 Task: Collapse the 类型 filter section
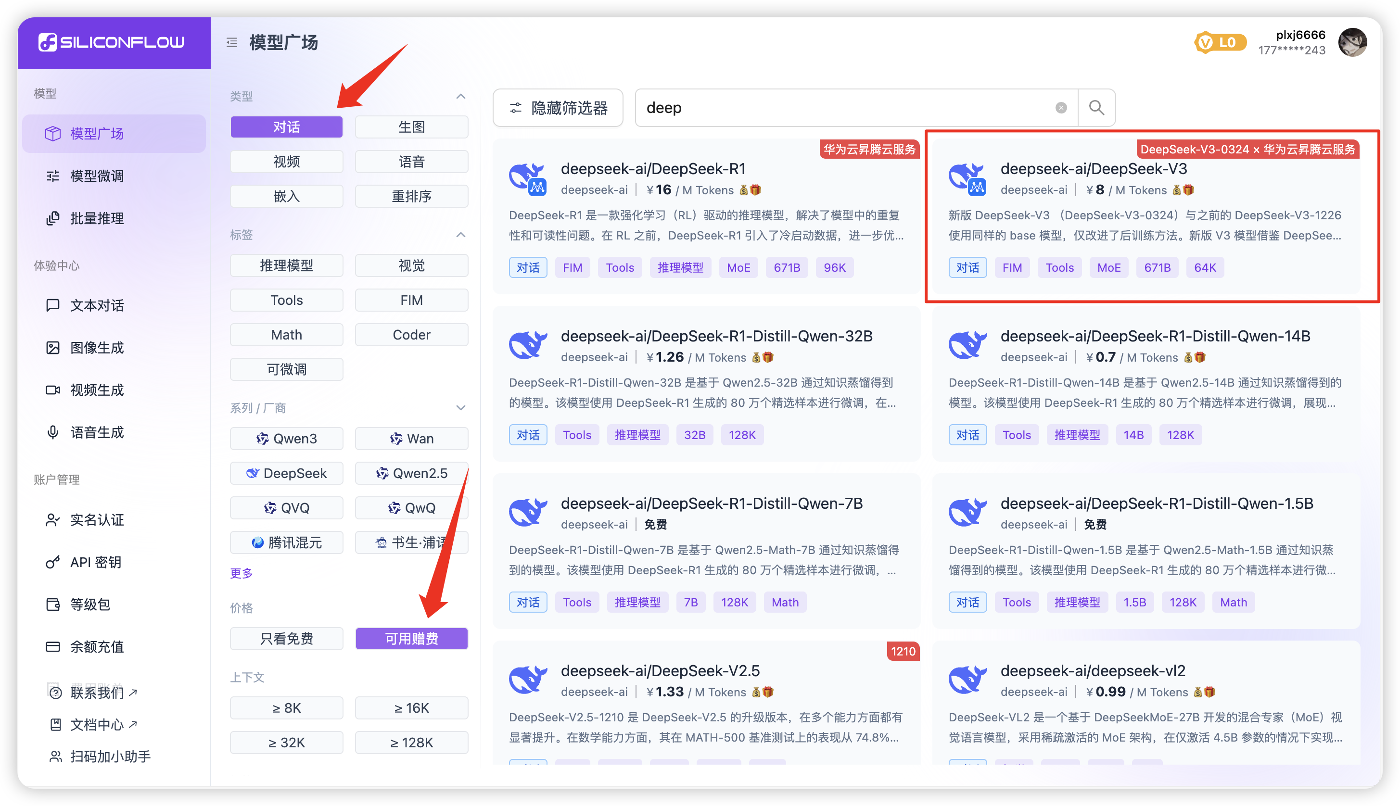(460, 96)
